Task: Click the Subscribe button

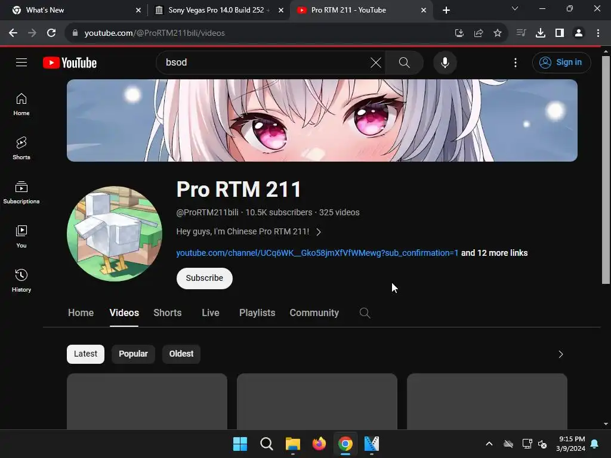Action: [x=204, y=278]
